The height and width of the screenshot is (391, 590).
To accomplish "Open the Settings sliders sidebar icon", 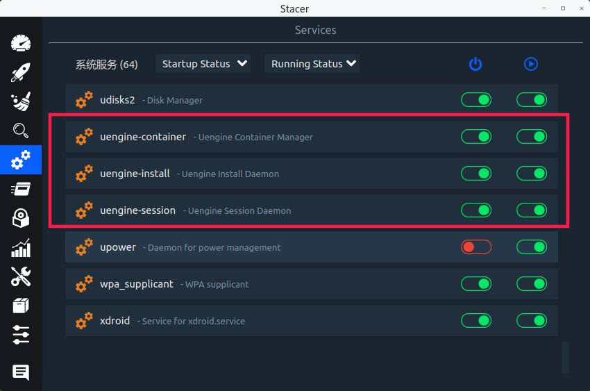I will [21, 335].
